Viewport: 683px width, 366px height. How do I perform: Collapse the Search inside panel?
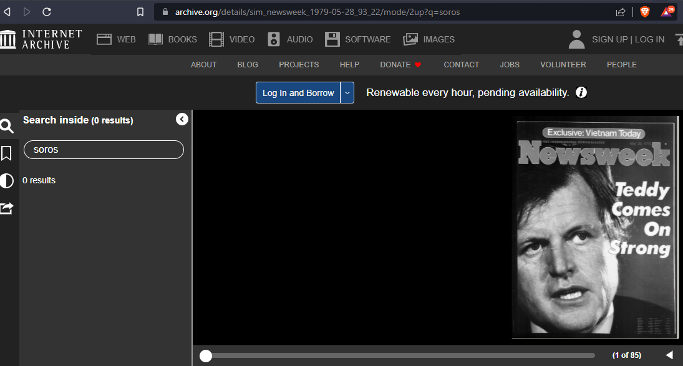pyautogui.click(x=182, y=119)
